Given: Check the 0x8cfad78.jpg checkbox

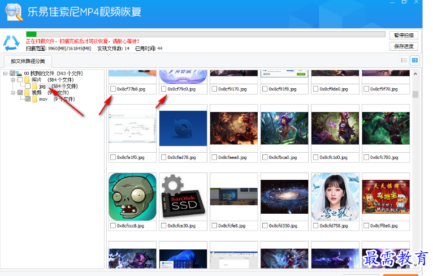Looking at the screenshot, I should (163, 157).
